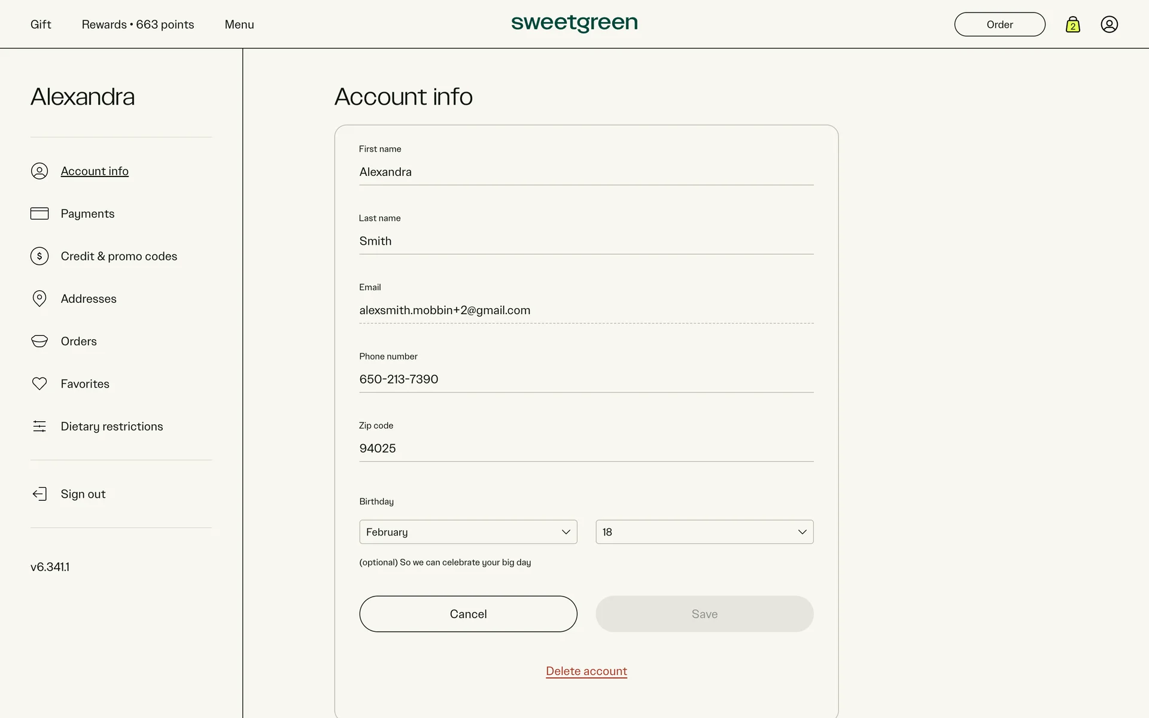Open the birthday day dropdown
Screen dimensions: 1149x718
(x=704, y=532)
